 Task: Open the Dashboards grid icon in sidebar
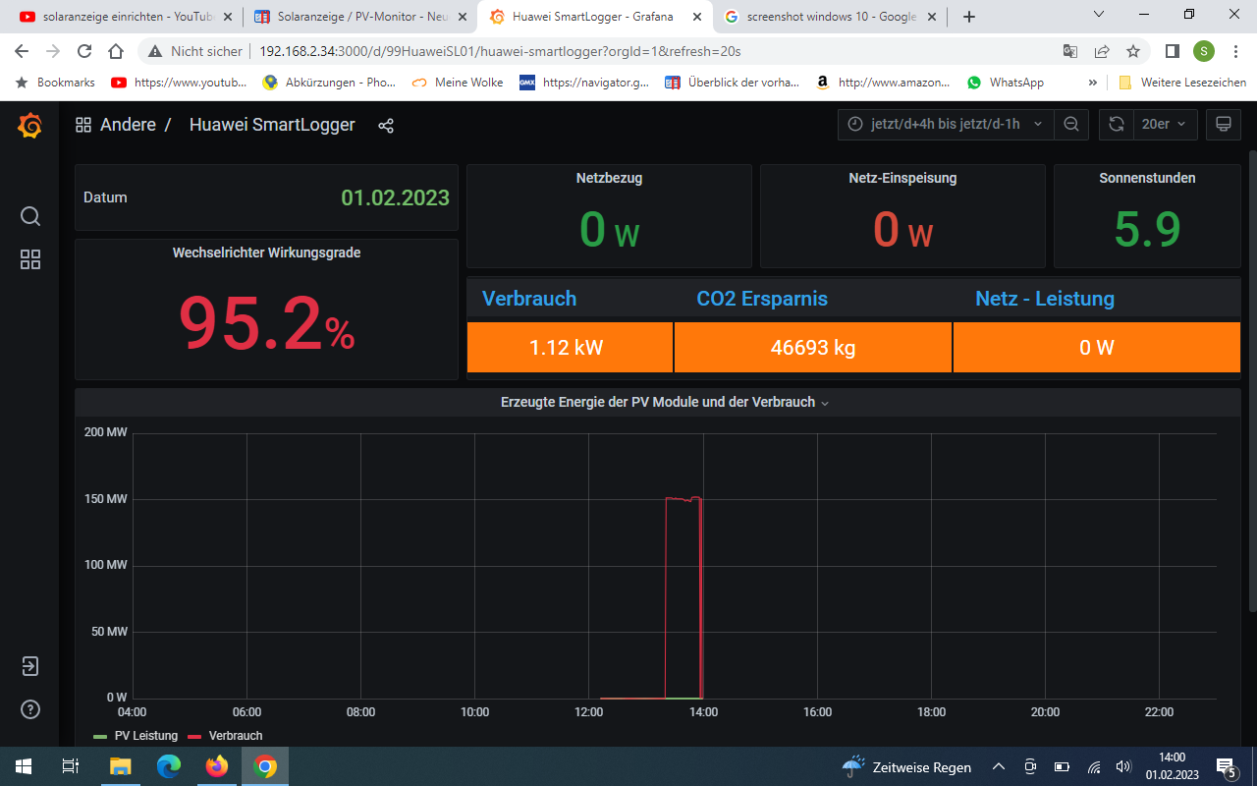(x=30, y=259)
